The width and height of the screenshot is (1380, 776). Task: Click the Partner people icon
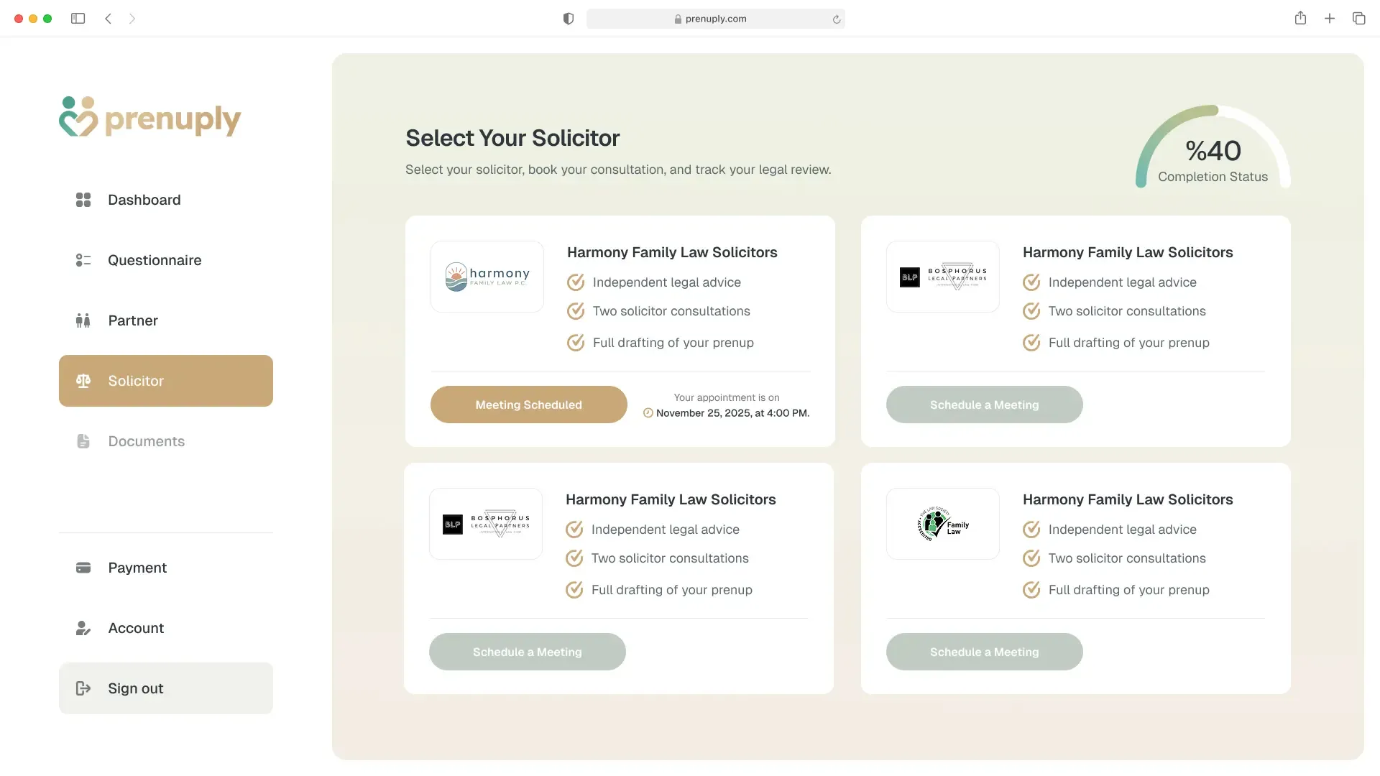83,320
